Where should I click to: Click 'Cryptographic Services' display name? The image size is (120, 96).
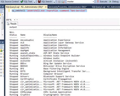[x=57, y=95]
